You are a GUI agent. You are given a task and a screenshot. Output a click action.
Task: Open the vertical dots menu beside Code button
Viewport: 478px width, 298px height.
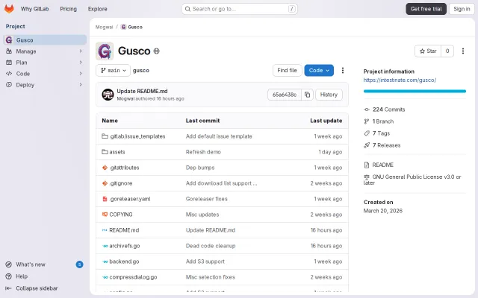(x=343, y=70)
